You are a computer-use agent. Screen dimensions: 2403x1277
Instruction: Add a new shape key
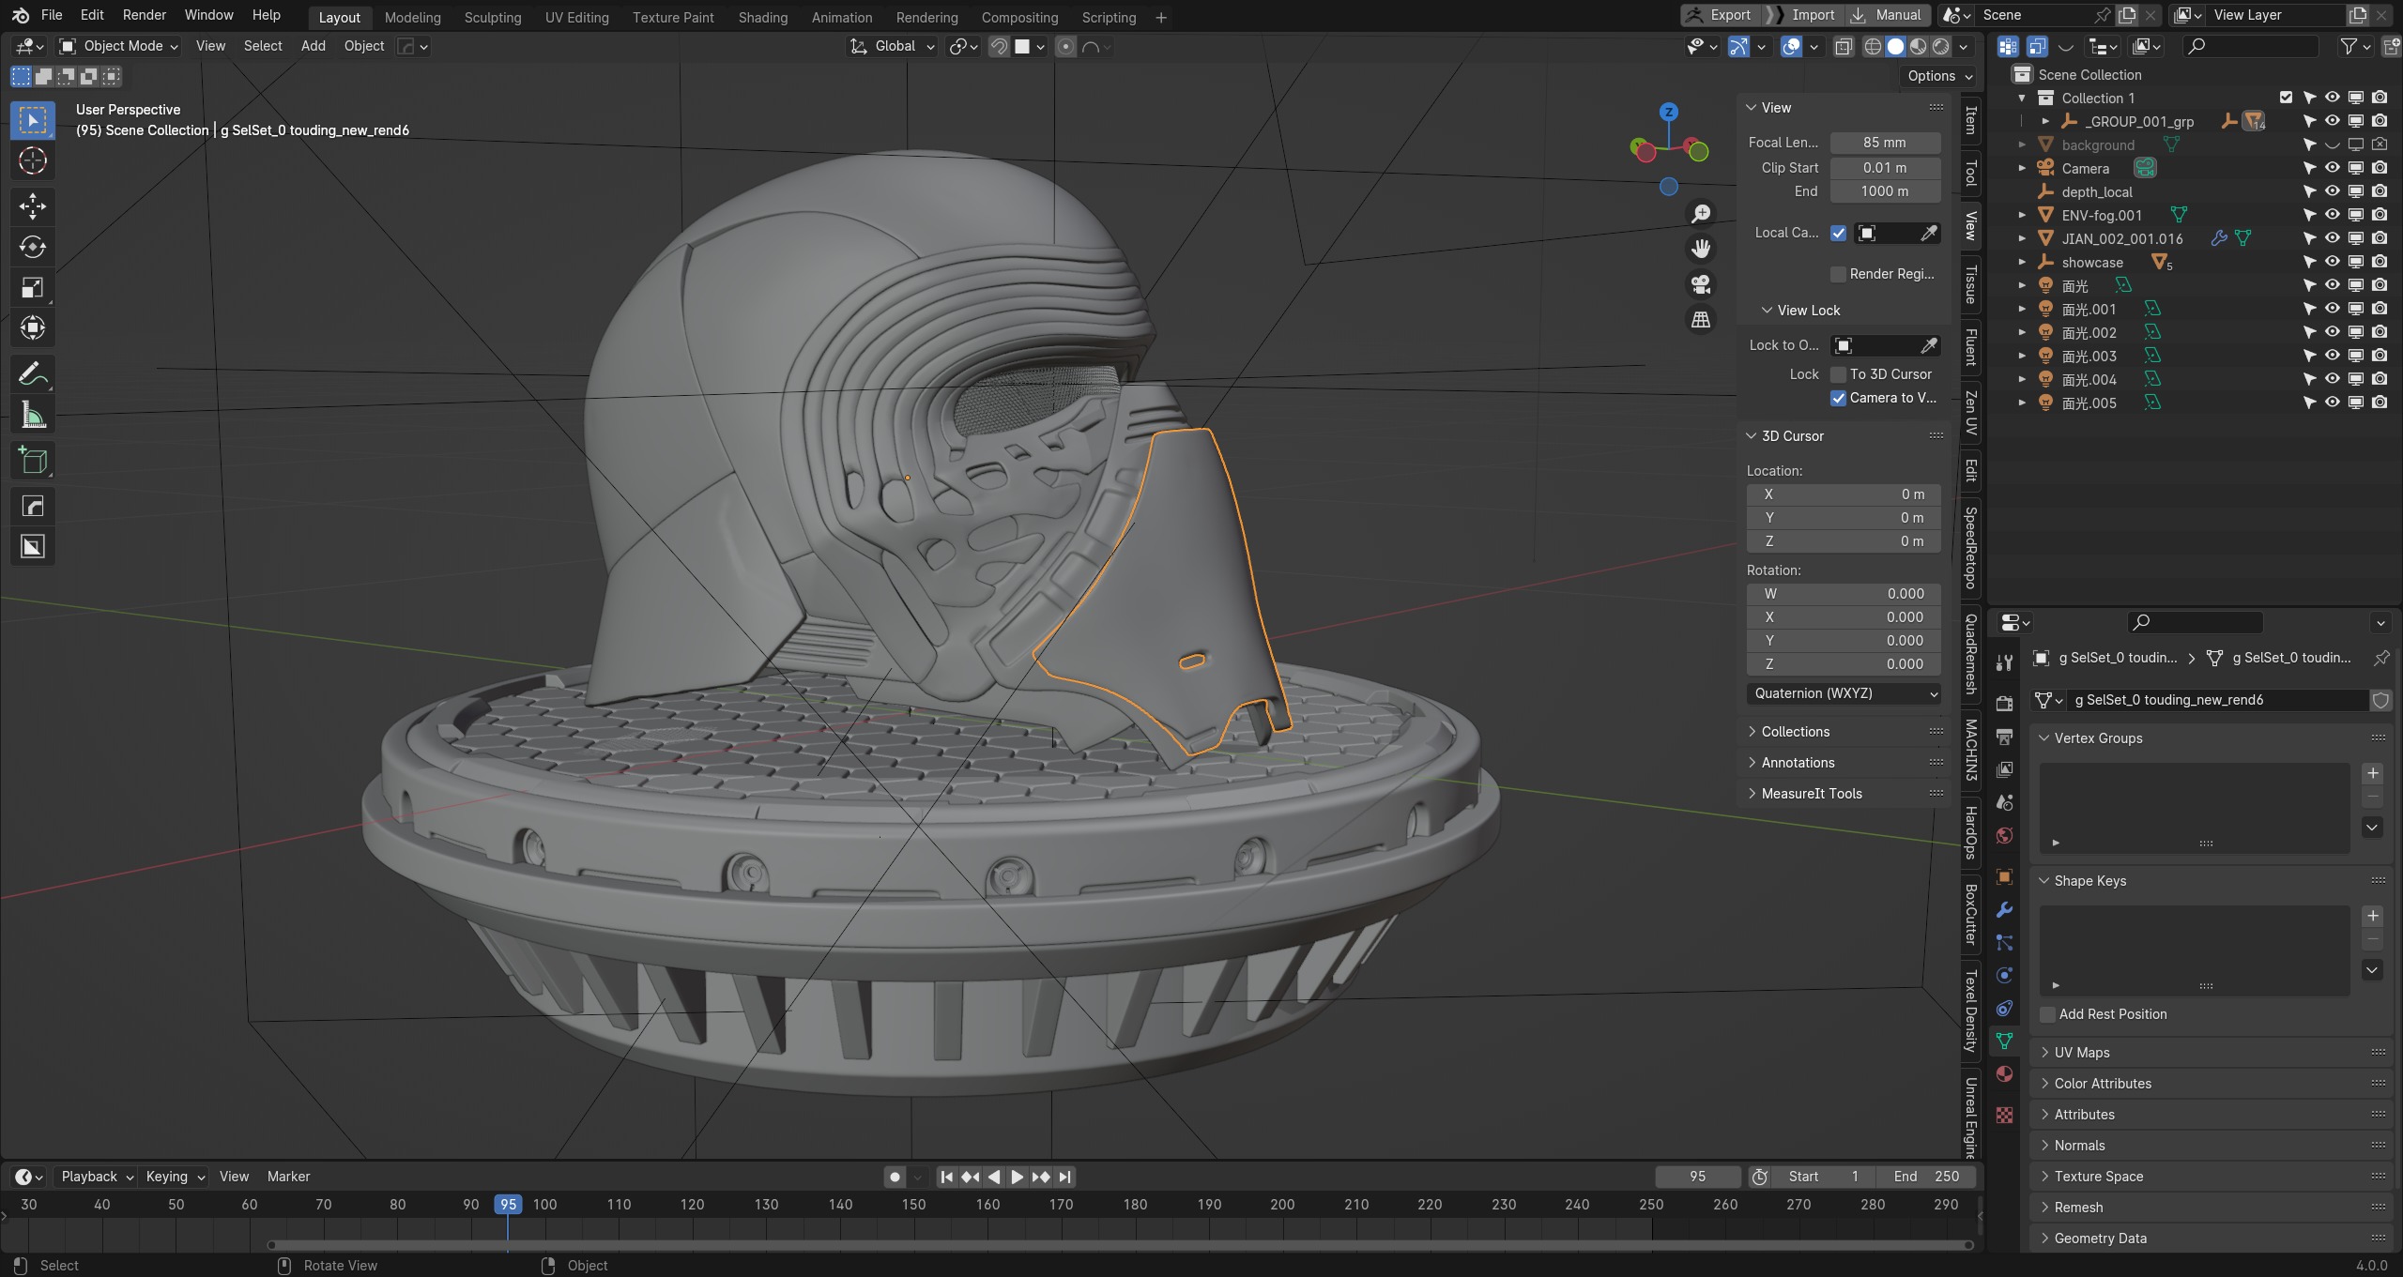coord(2372,916)
